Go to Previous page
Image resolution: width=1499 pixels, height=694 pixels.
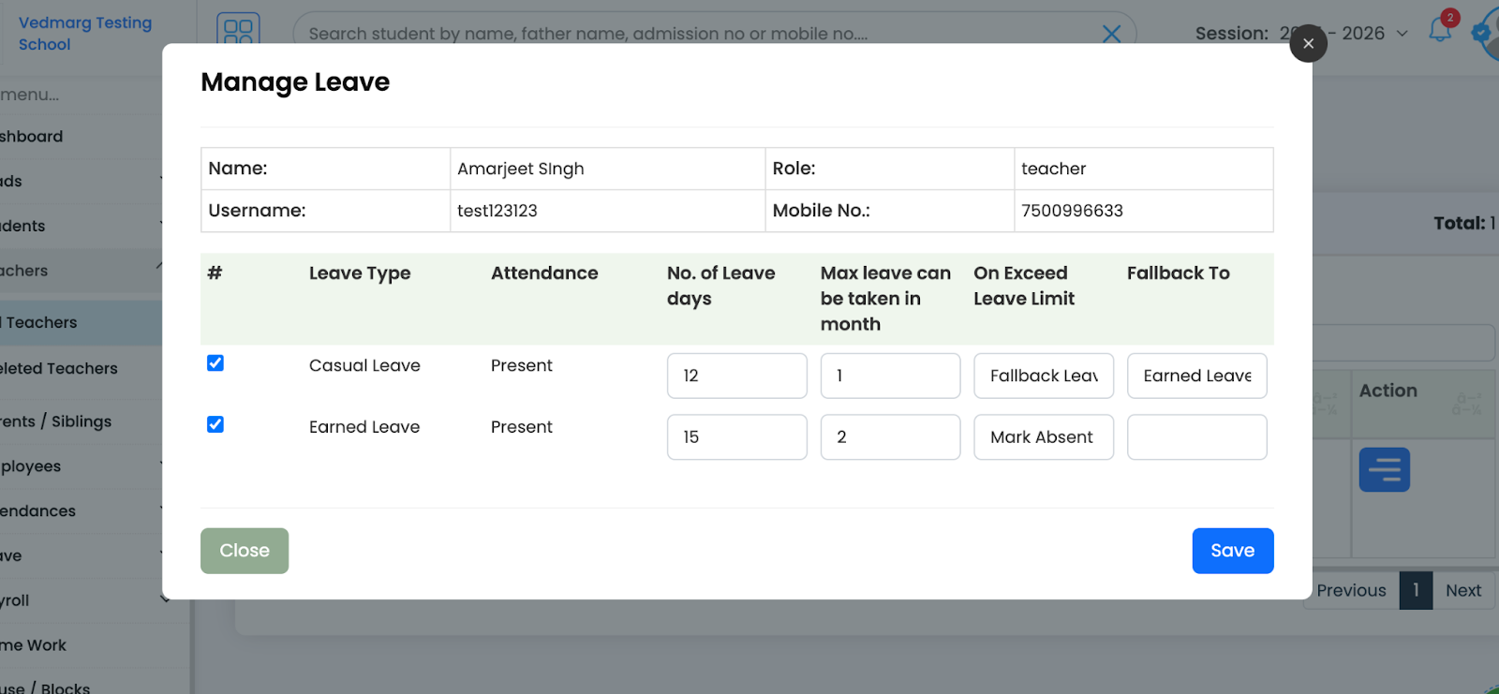coord(1351,591)
